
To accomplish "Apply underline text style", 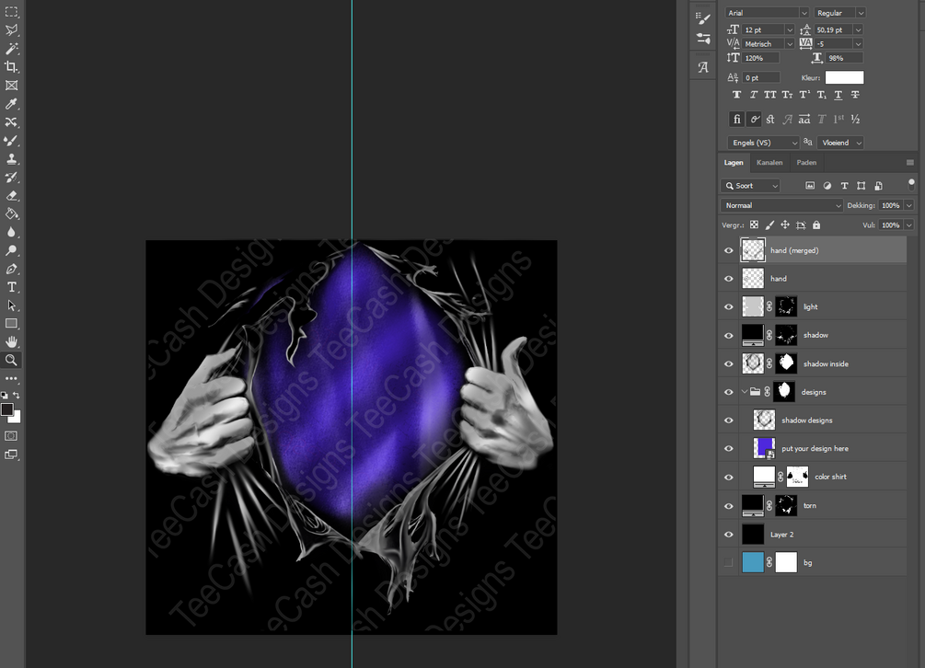I will pyautogui.click(x=838, y=95).
